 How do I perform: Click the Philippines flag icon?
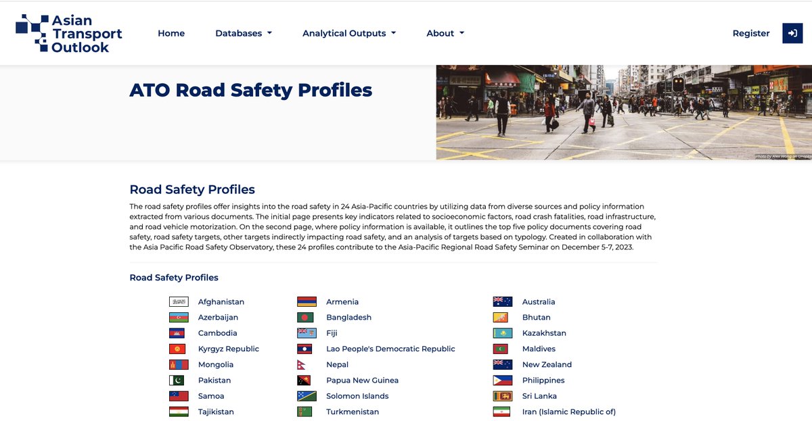pos(503,380)
